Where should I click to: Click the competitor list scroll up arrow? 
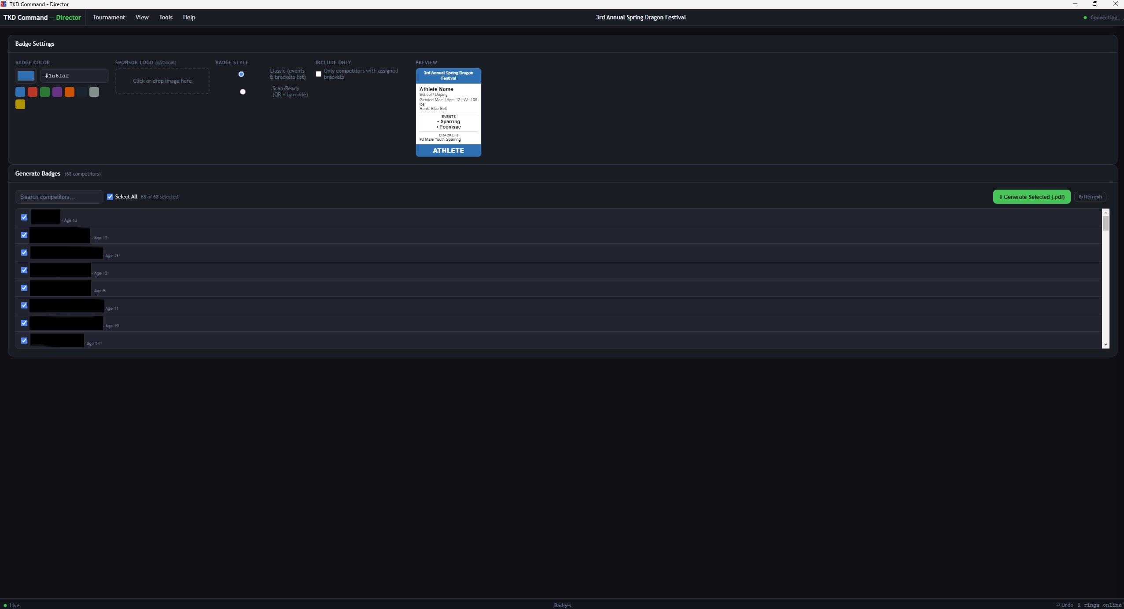1106,213
